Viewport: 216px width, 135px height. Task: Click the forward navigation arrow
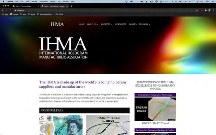6,10
